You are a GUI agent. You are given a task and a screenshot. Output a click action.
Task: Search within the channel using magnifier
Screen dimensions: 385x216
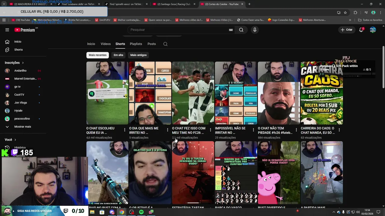(x=165, y=44)
